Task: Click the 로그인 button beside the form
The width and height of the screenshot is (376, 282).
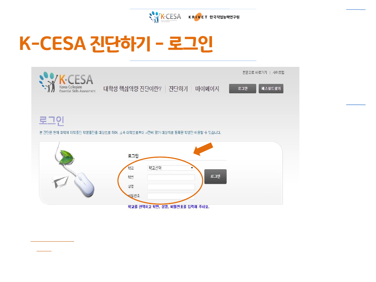Action: tap(216, 177)
